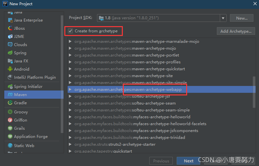Click the Griffon icon
The image size is (259, 166).
pos(10,120)
